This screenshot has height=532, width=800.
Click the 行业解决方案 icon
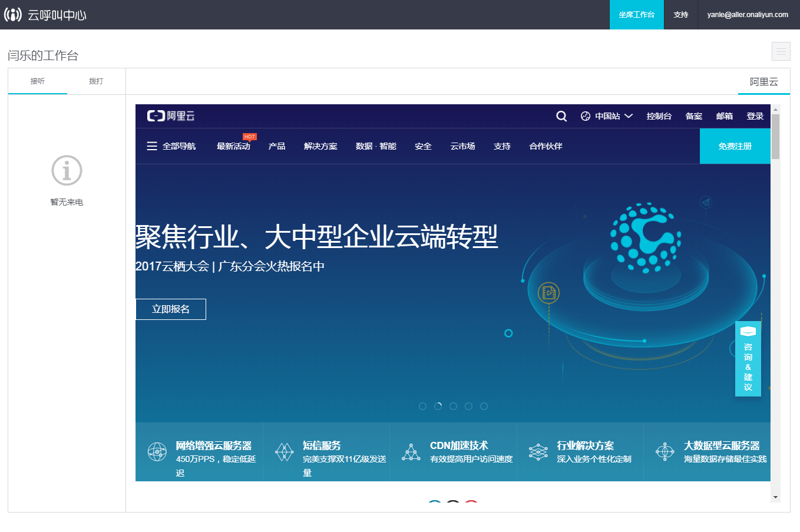[538, 452]
